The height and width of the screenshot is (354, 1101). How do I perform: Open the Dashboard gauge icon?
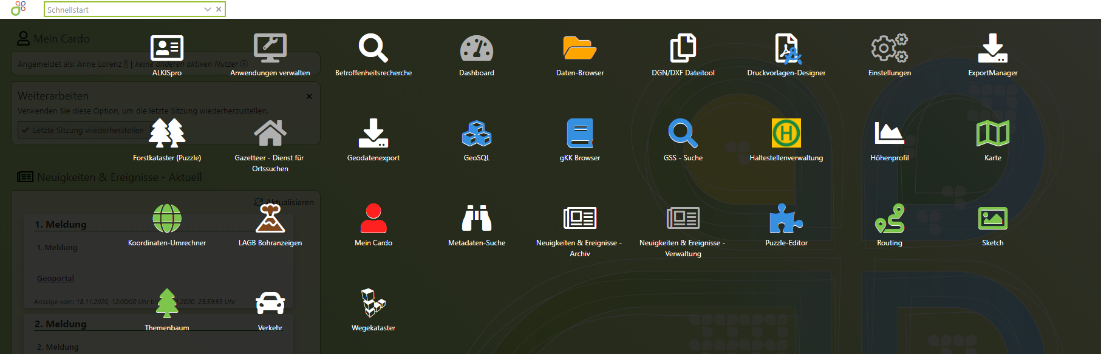click(x=477, y=48)
